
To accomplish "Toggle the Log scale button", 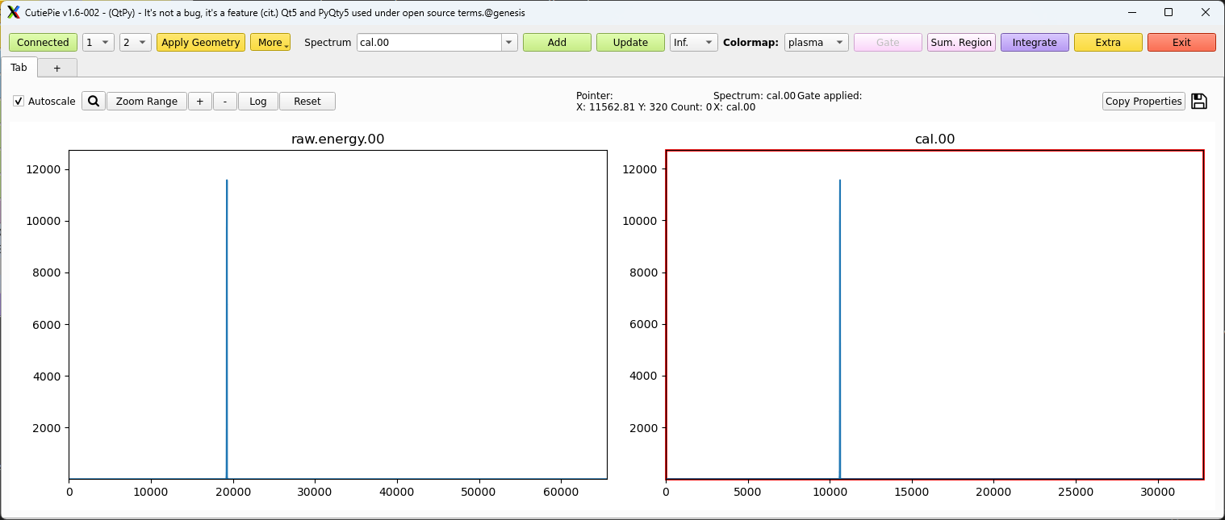I will 258,102.
